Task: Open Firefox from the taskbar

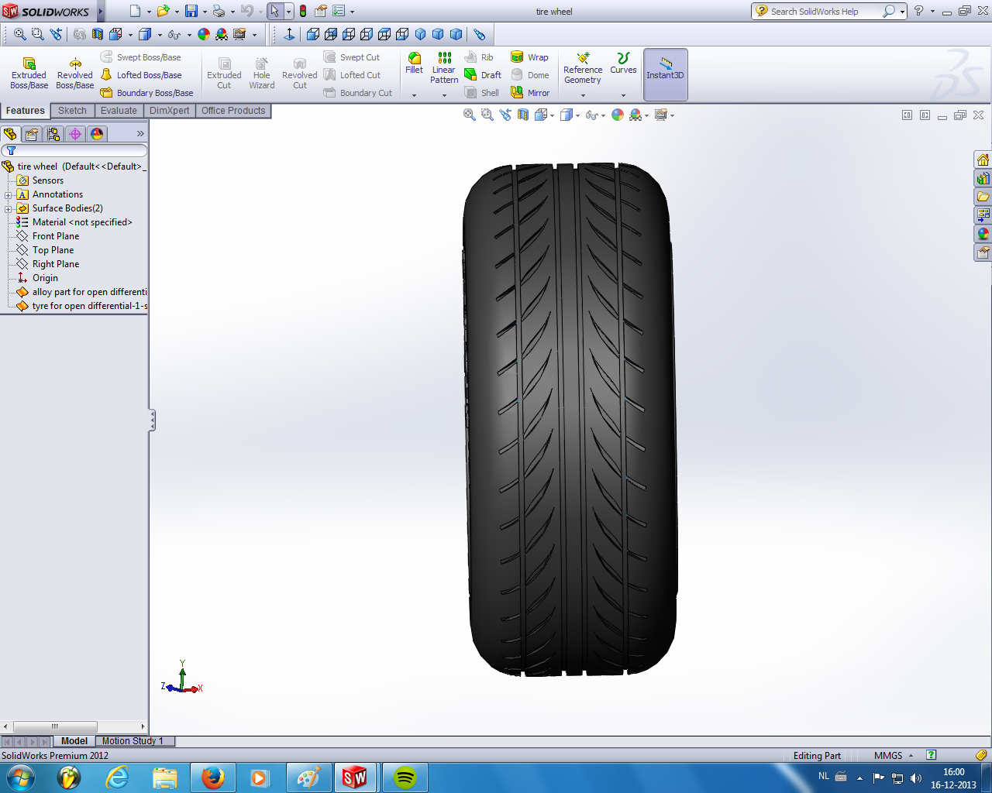Action: tap(212, 778)
